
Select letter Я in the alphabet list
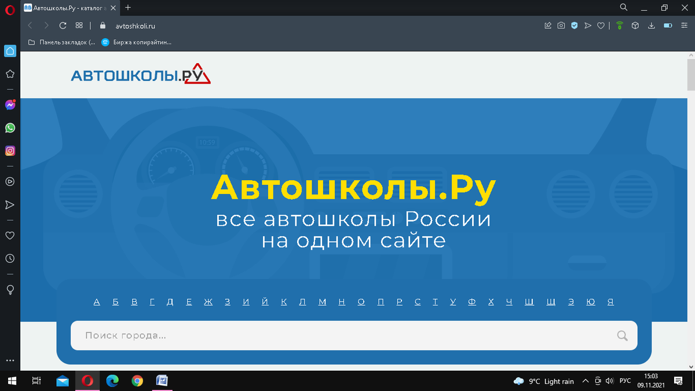coord(610,302)
